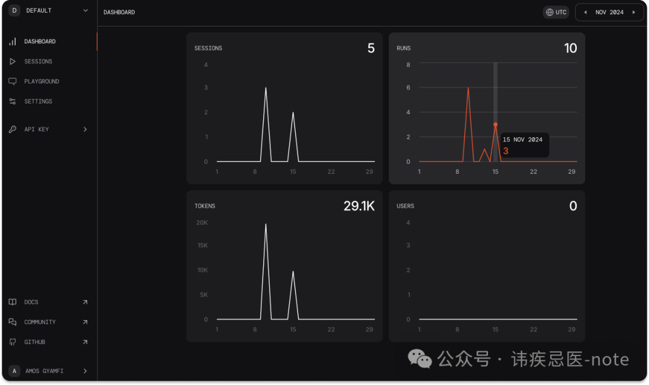
Task: Click the DEFAULT workspace name
Action: coord(39,10)
